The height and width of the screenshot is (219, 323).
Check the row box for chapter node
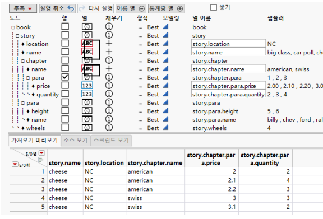65,60
